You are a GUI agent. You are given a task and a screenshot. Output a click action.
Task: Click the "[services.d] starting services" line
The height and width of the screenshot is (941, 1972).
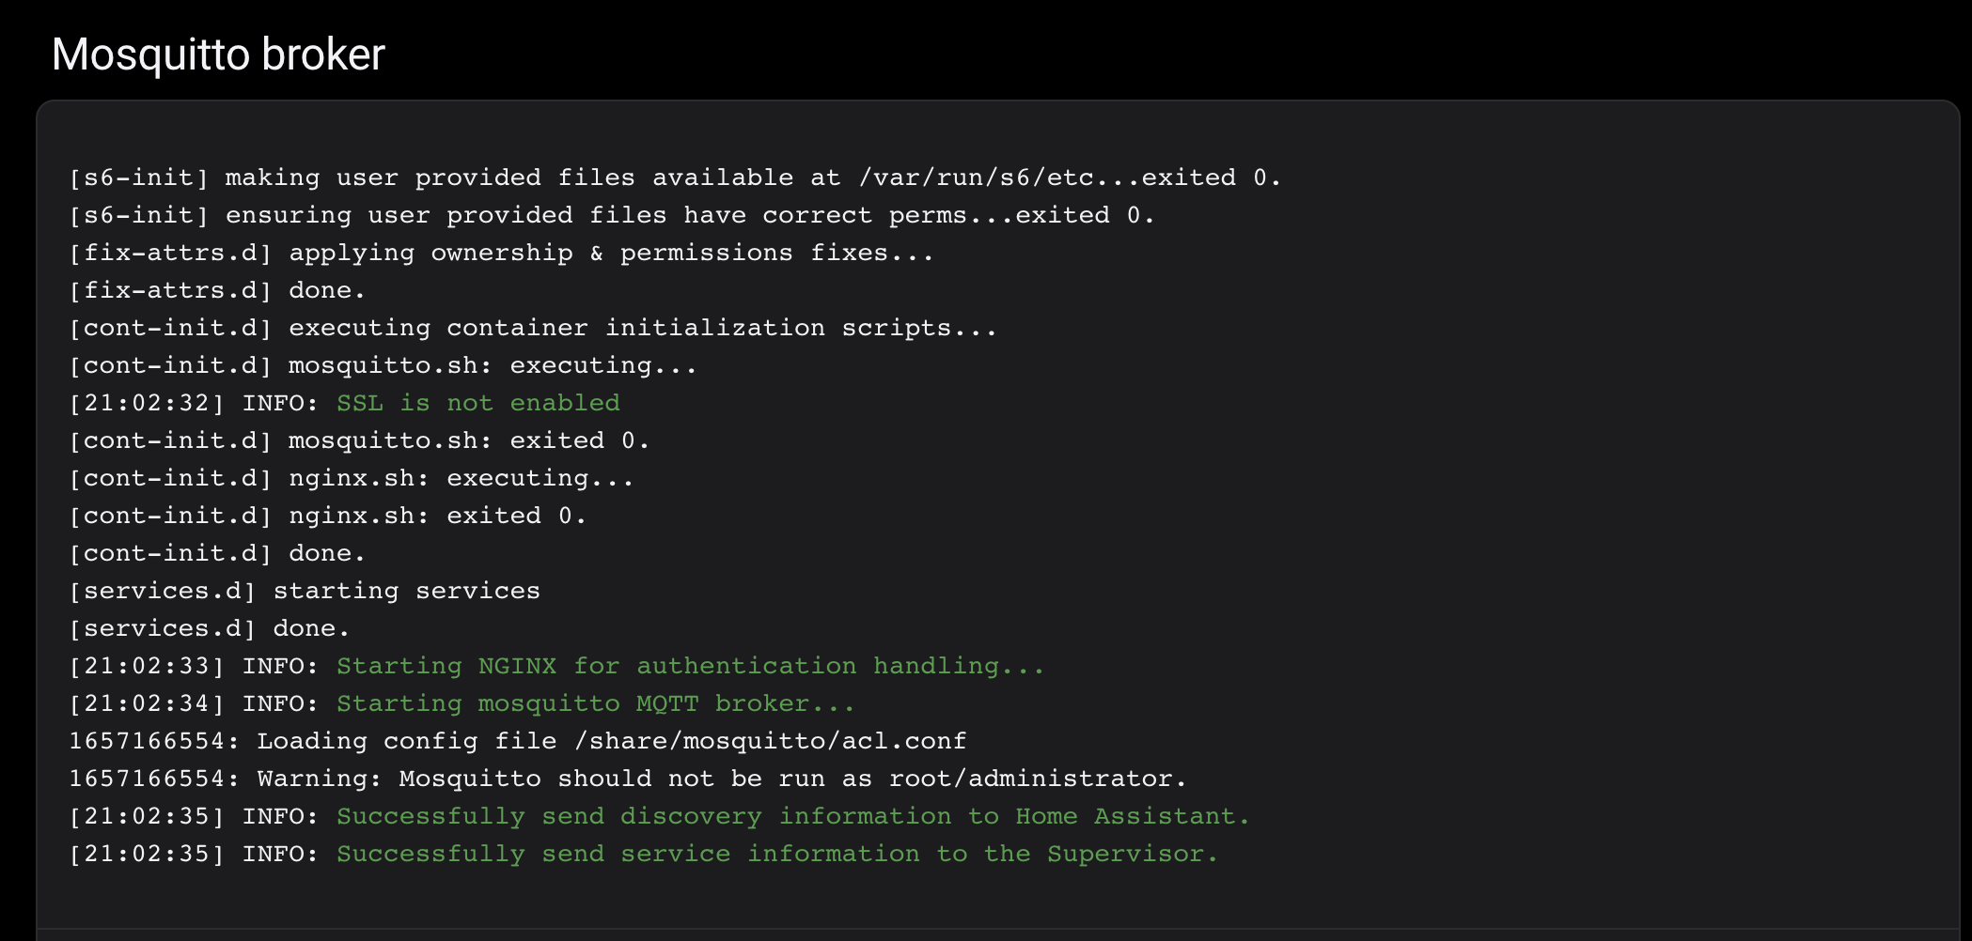(305, 591)
